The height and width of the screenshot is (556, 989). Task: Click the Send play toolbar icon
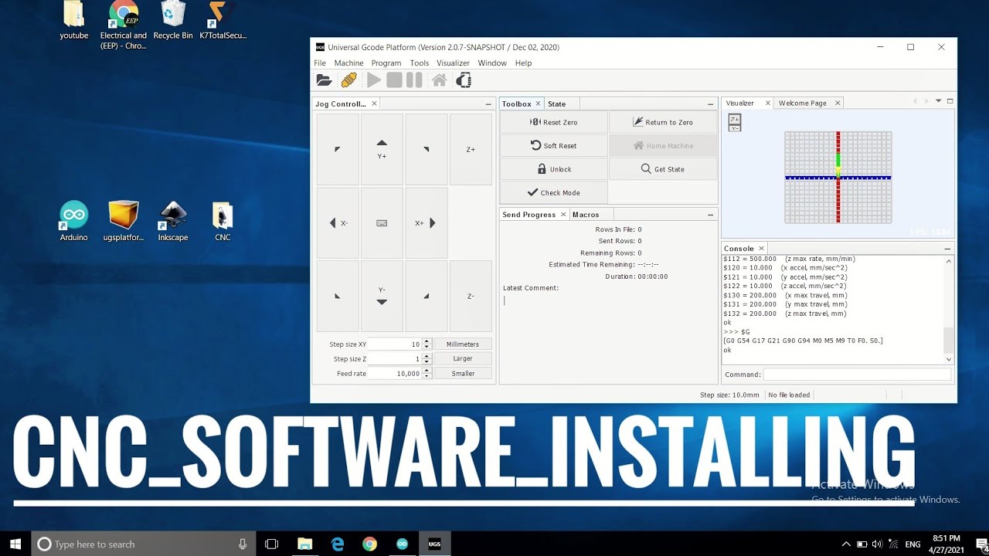[374, 80]
